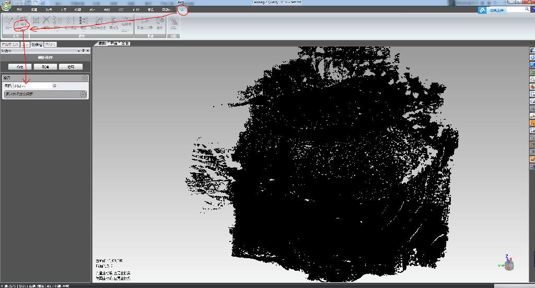535x288 pixels.
Task: Click the Reduce Noise ribbon icon
Action: (x=71, y=22)
